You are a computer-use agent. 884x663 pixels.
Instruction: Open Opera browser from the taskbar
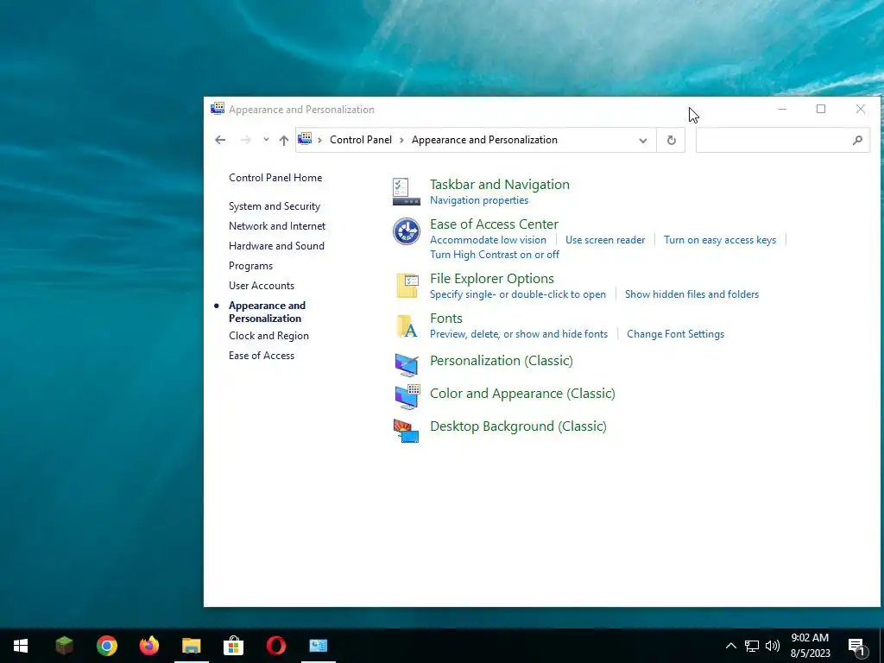point(275,646)
